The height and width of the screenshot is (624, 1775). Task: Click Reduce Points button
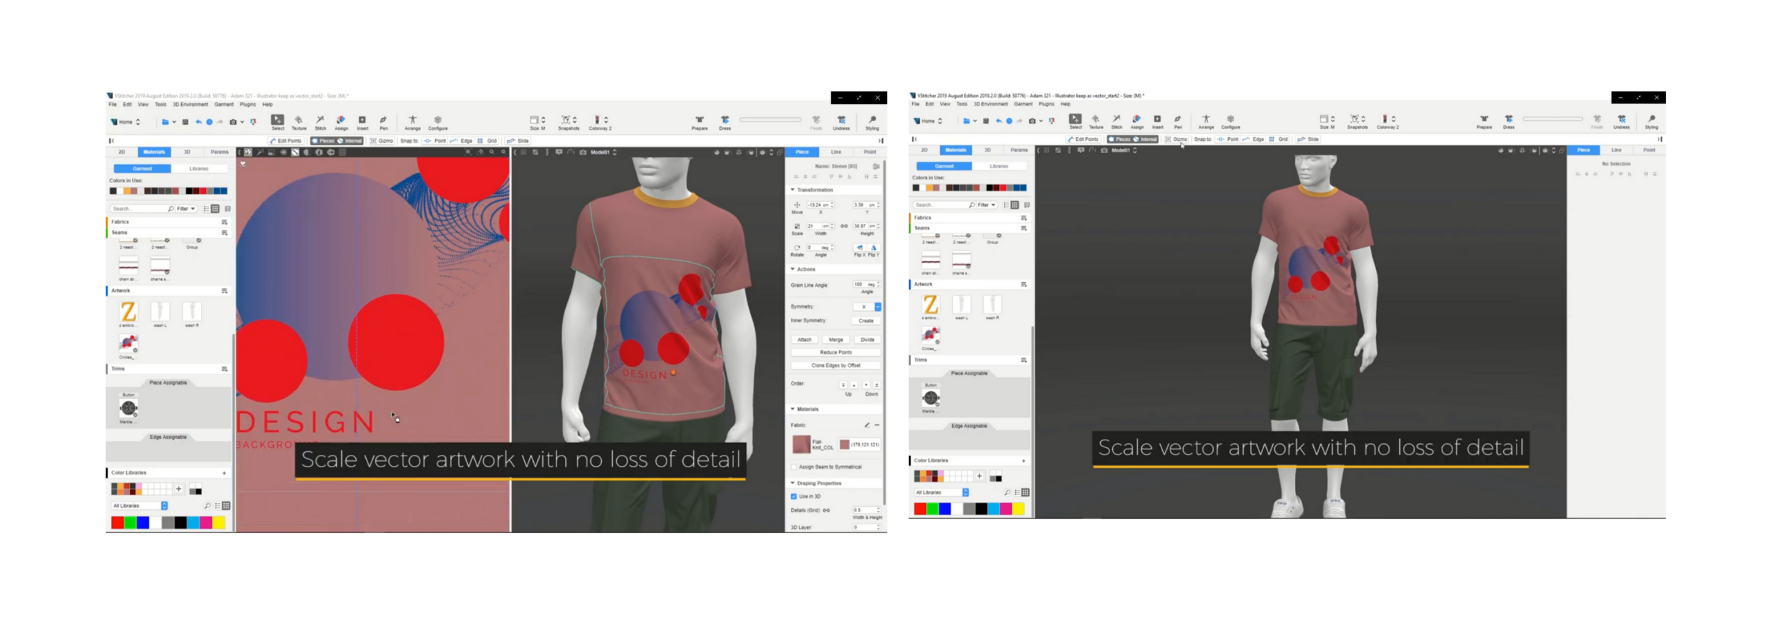pos(835,352)
